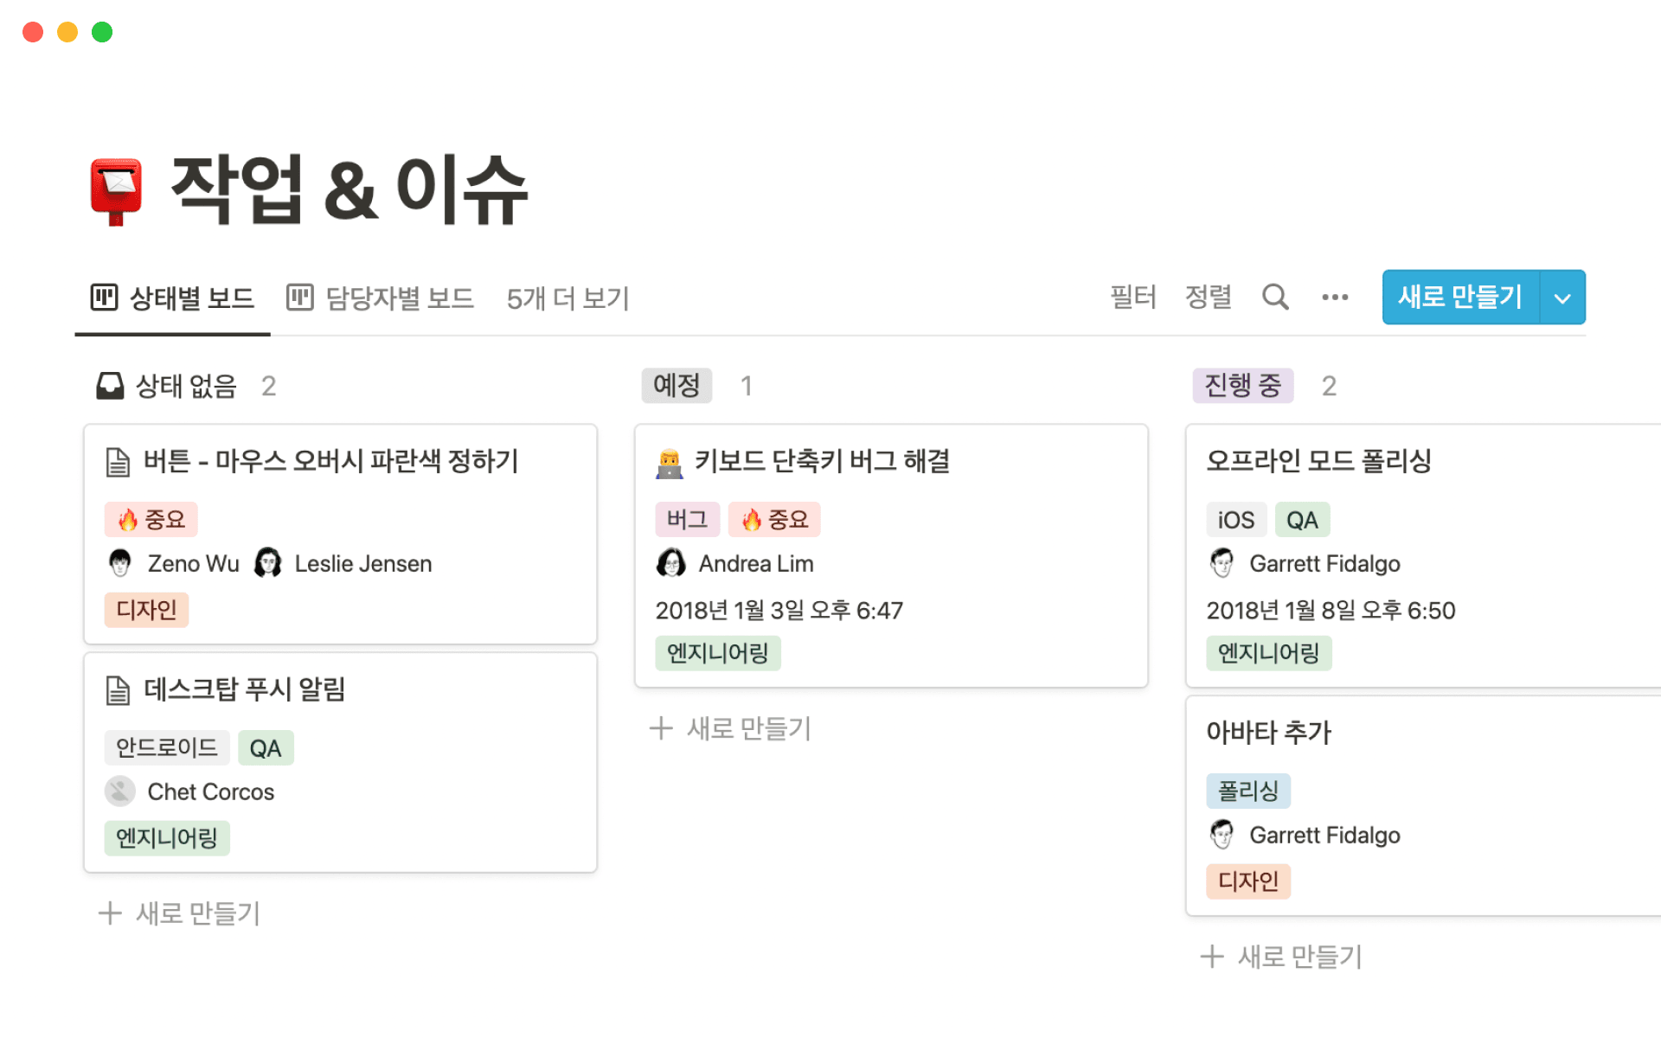Expand 5개 더 보기 views list
Image resolution: width=1661 pixels, height=1038 pixels.
pos(568,298)
